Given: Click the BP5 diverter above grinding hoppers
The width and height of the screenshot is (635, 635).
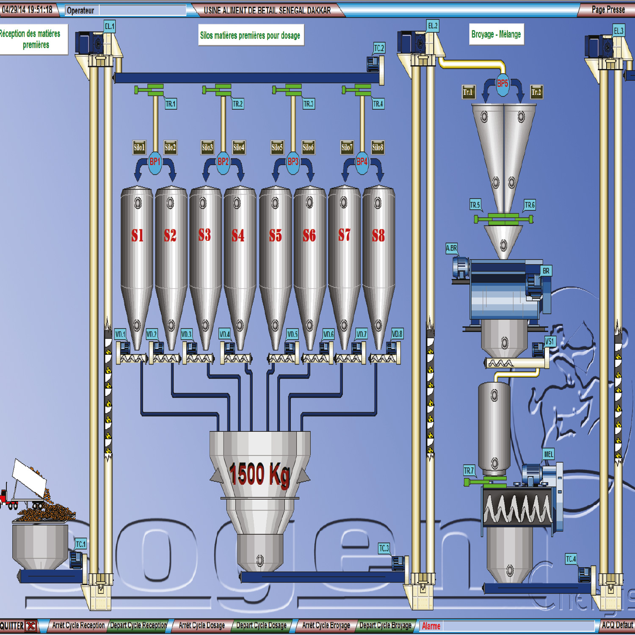Looking at the screenshot, I should 502,85.
